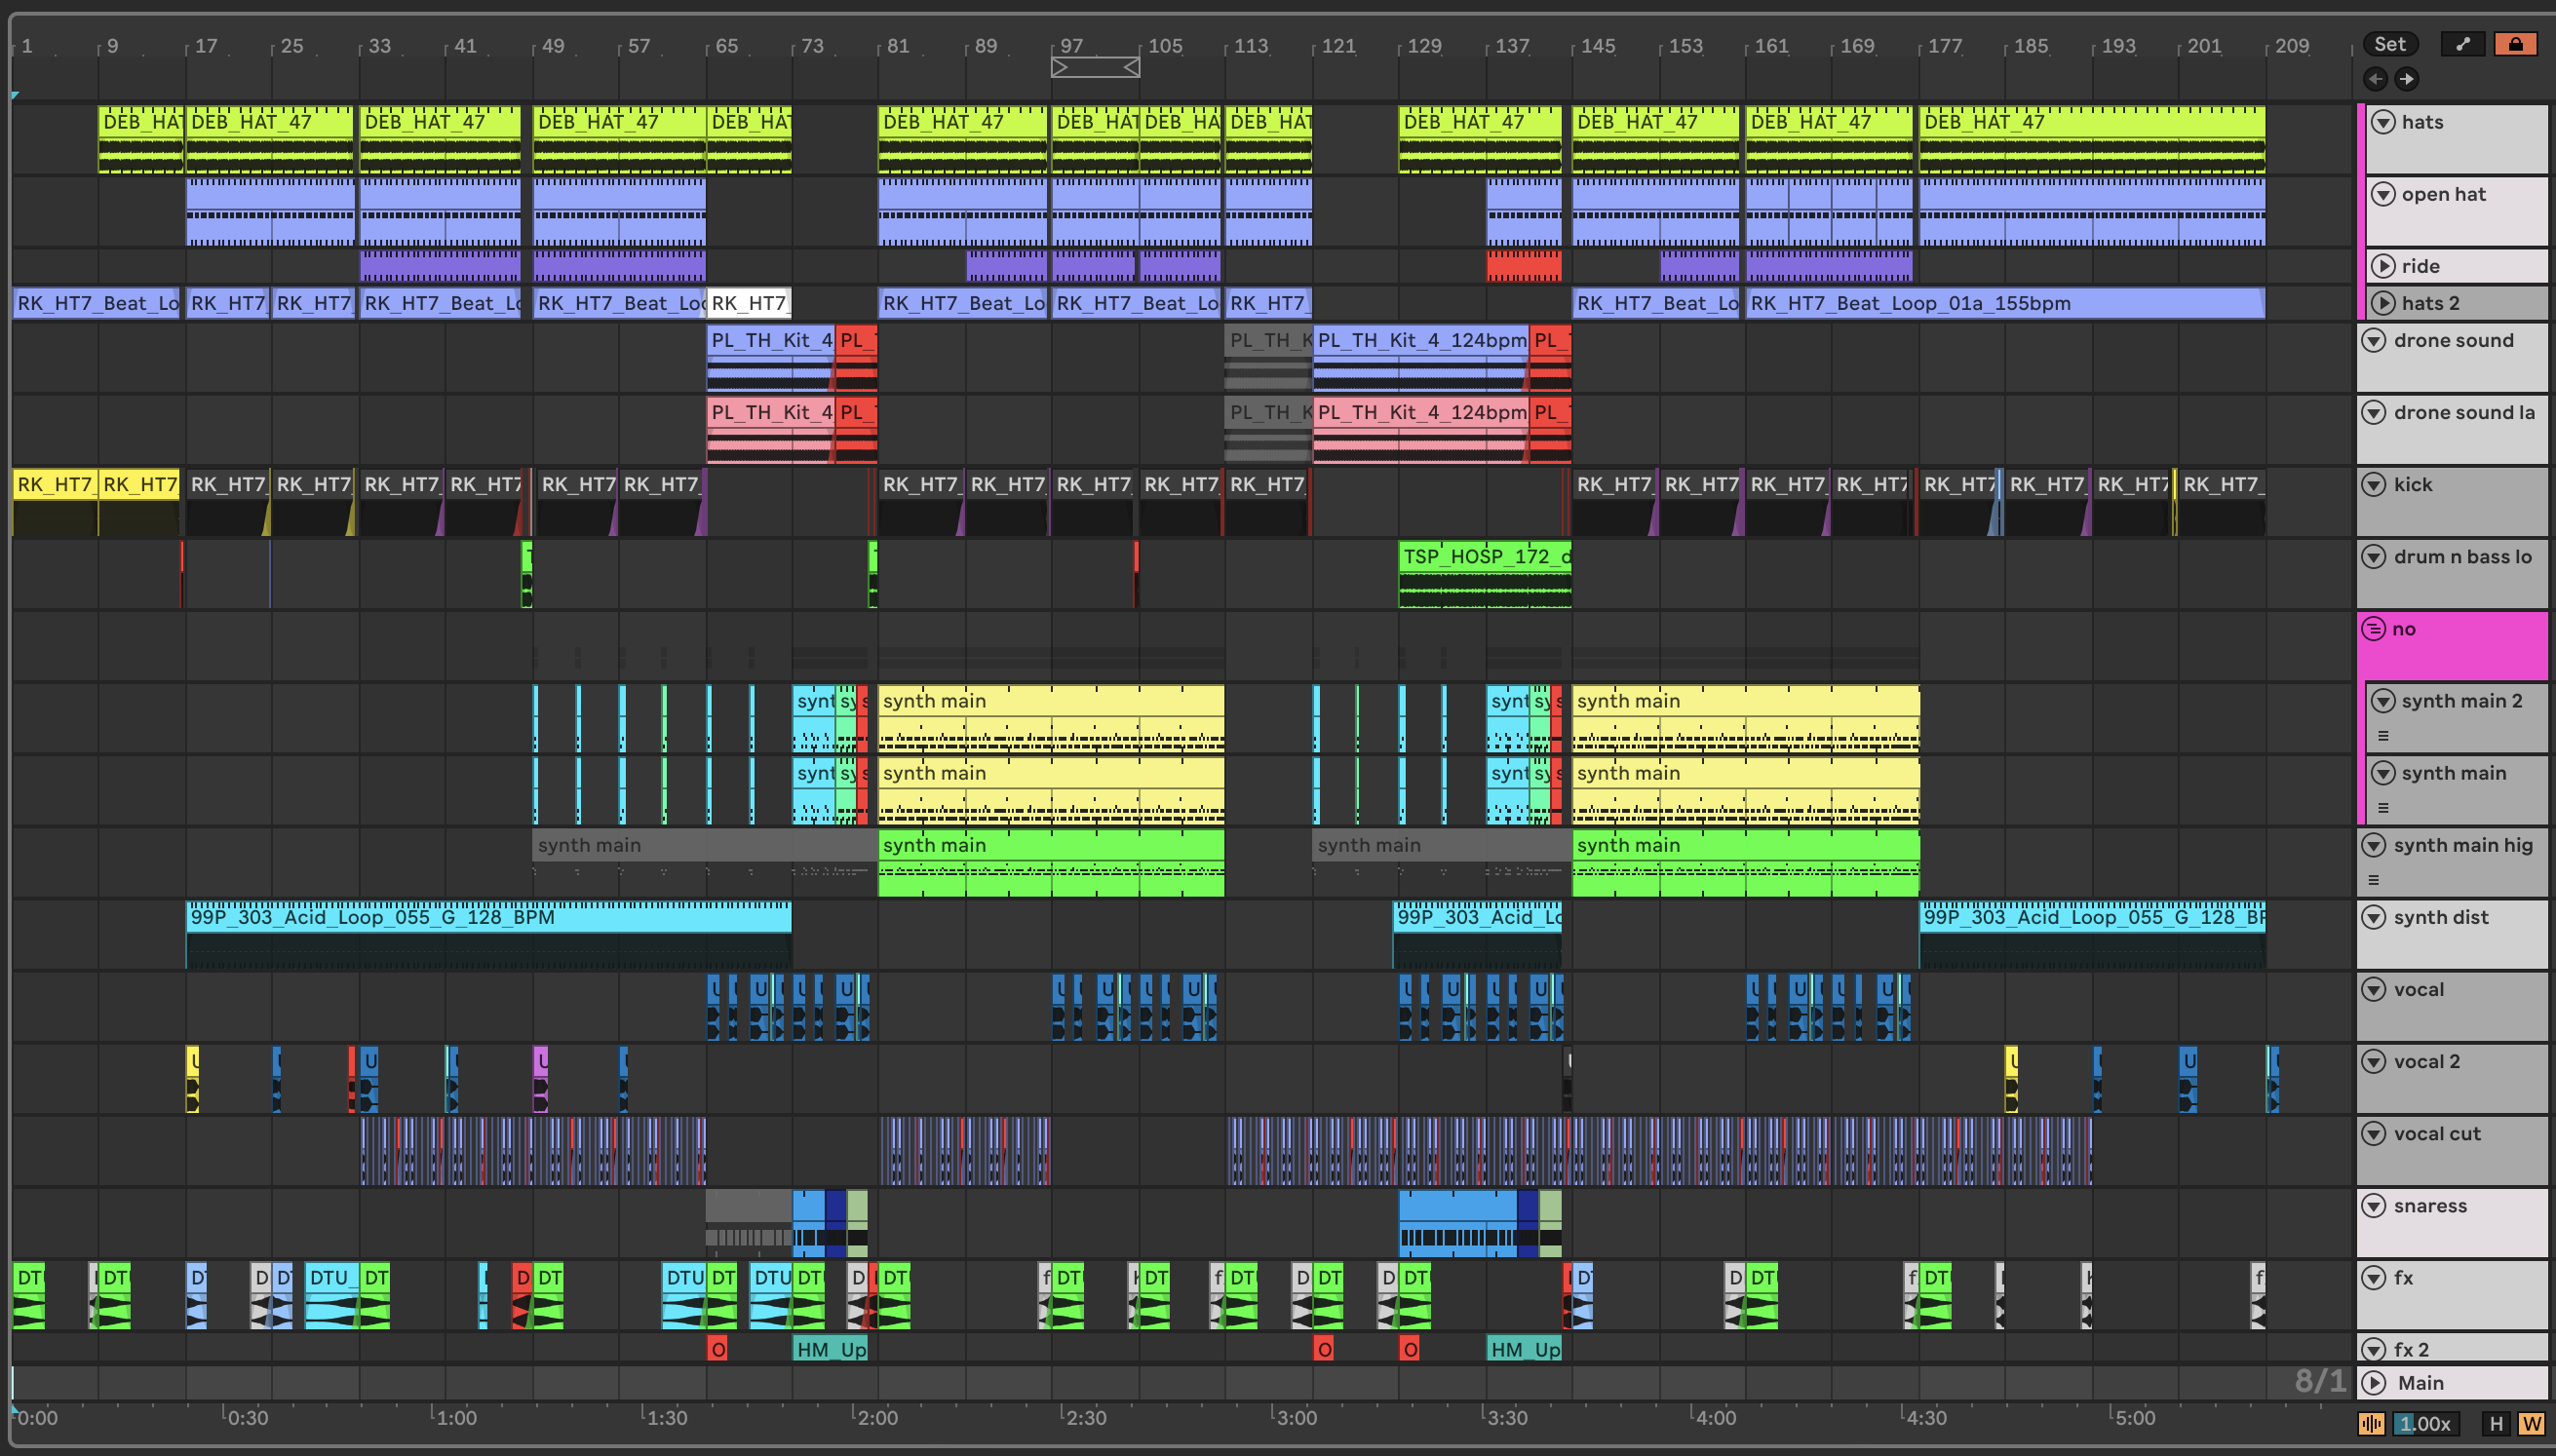The height and width of the screenshot is (1456, 2556).
Task: Fold the synth main hig track
Action: point(2374,845)
